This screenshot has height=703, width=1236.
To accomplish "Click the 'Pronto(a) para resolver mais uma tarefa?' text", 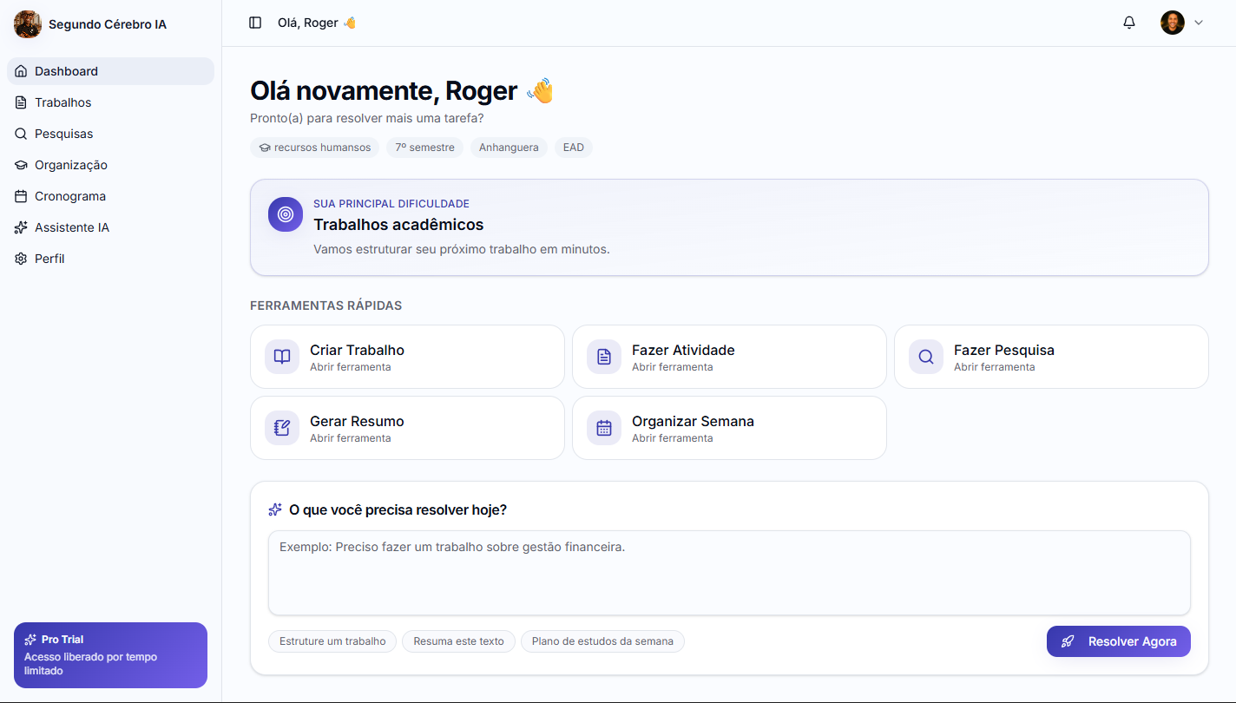I will 367,118.
